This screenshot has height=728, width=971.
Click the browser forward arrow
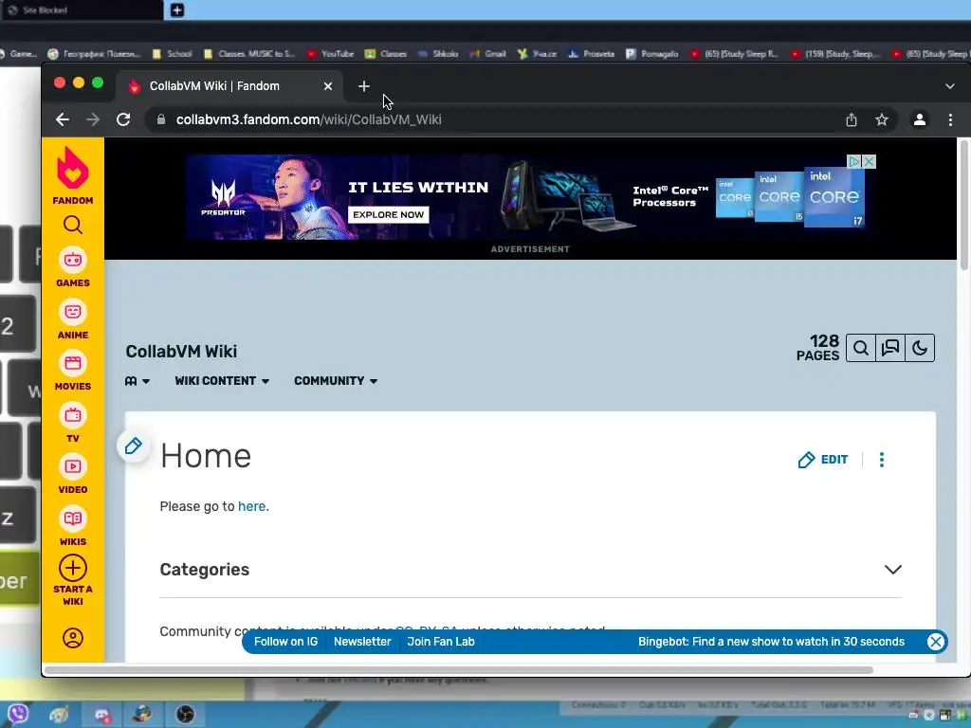click(93, 119)
